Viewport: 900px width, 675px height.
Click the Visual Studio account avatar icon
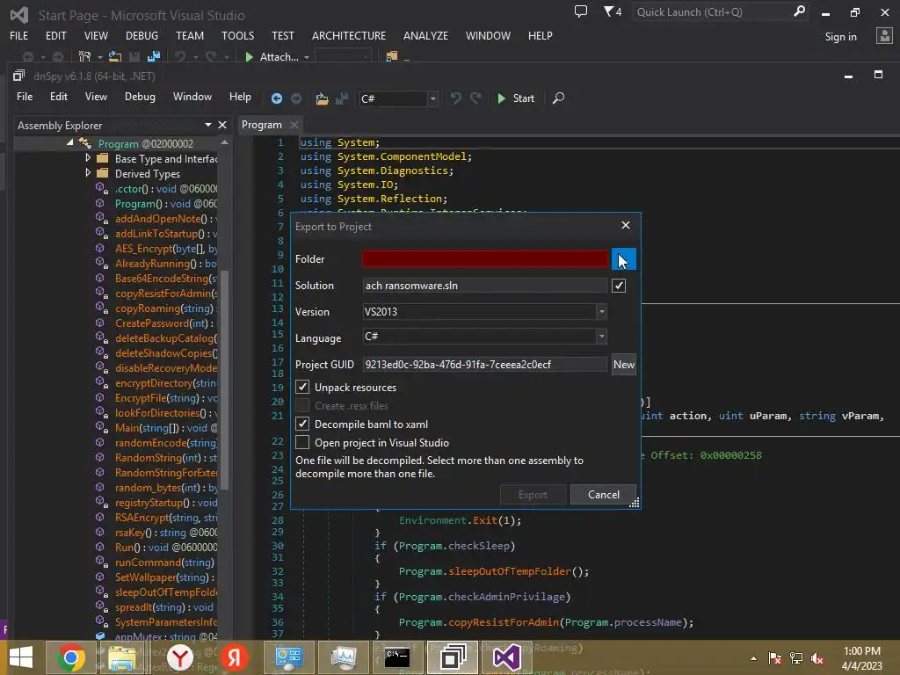pyautogui.click(x=884, y=35)
